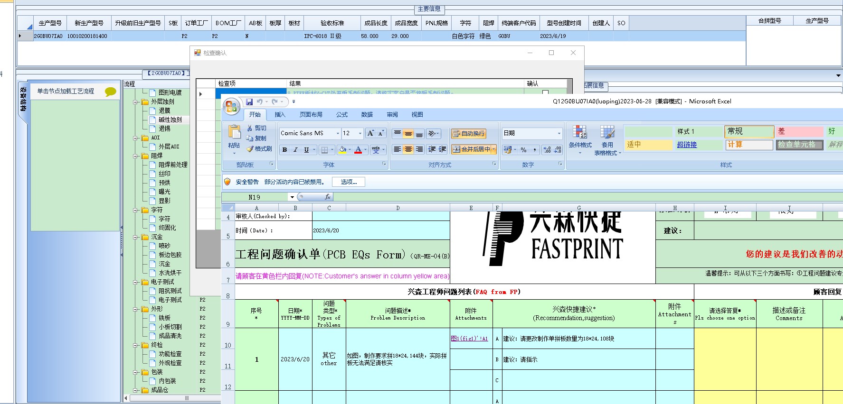Viewport: 843px width, 404px height.
Task: Open the 日期 number format dropdown
Action: (559, 133)
